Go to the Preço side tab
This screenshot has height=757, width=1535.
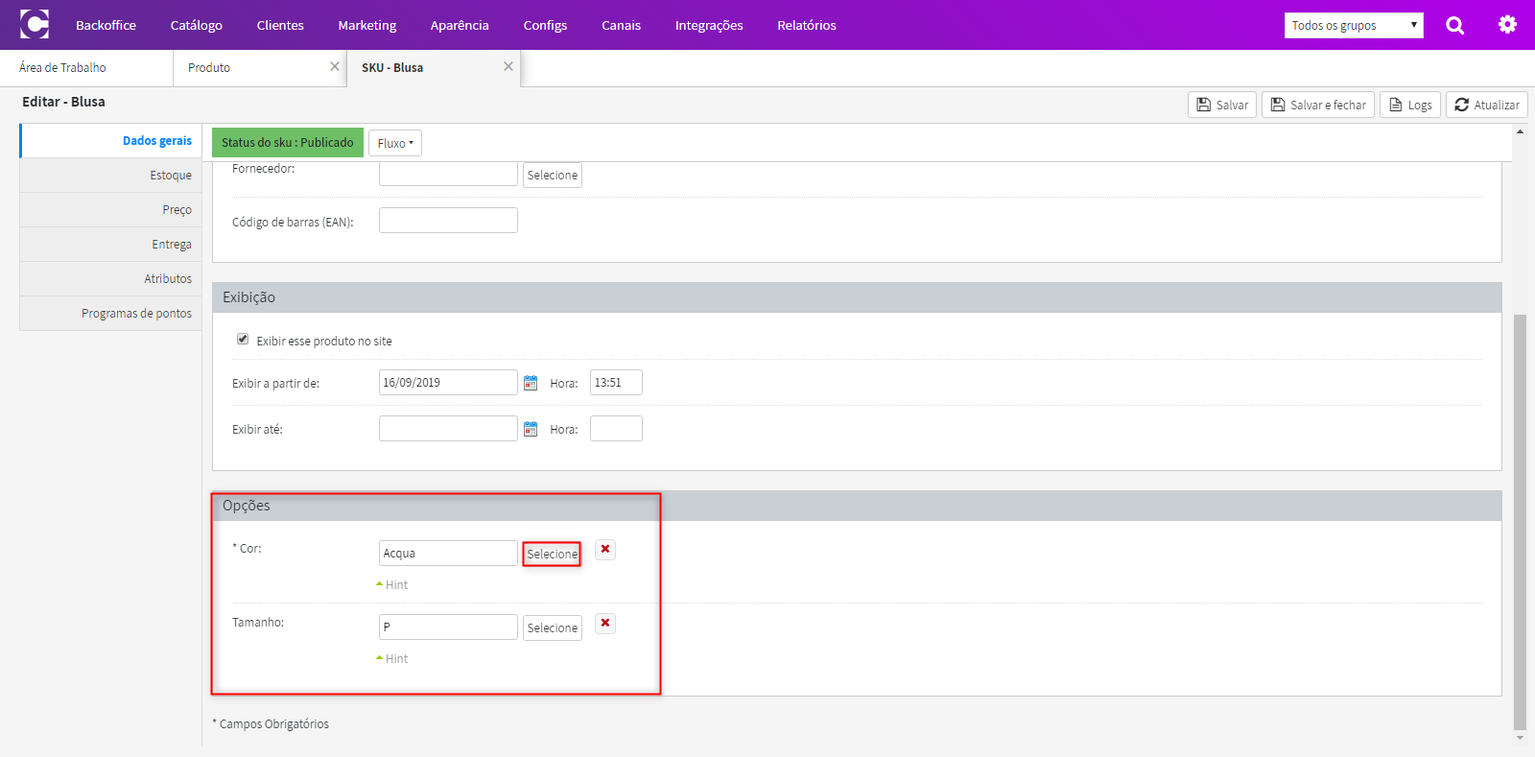[x=111, y=210]
